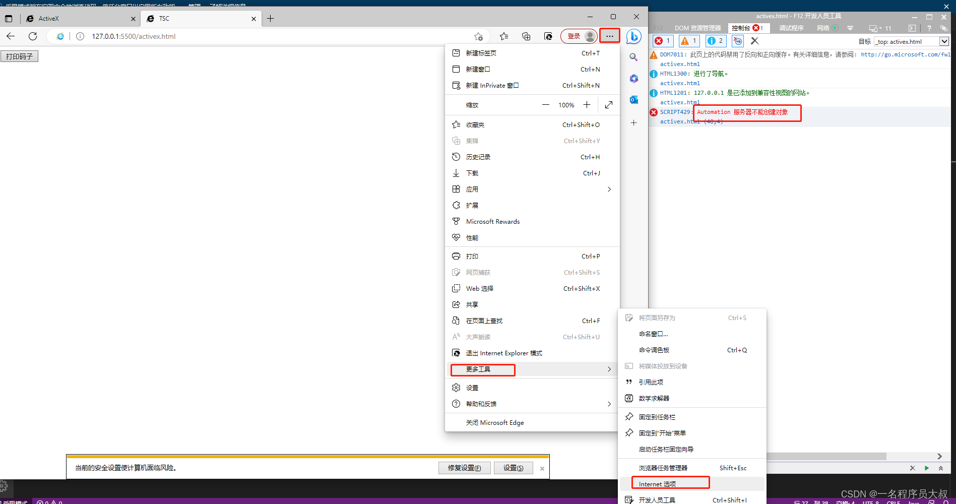Expand the 应用 submenu
The height and width of the screenshot is (504, 956).
point(532,189)
